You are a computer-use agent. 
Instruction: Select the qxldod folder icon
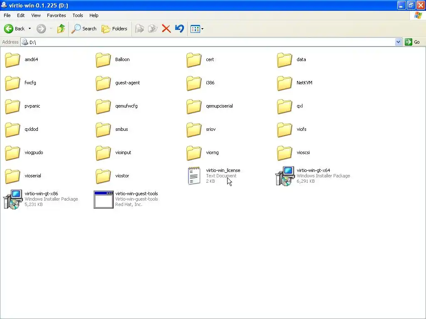tap(12, 130)
